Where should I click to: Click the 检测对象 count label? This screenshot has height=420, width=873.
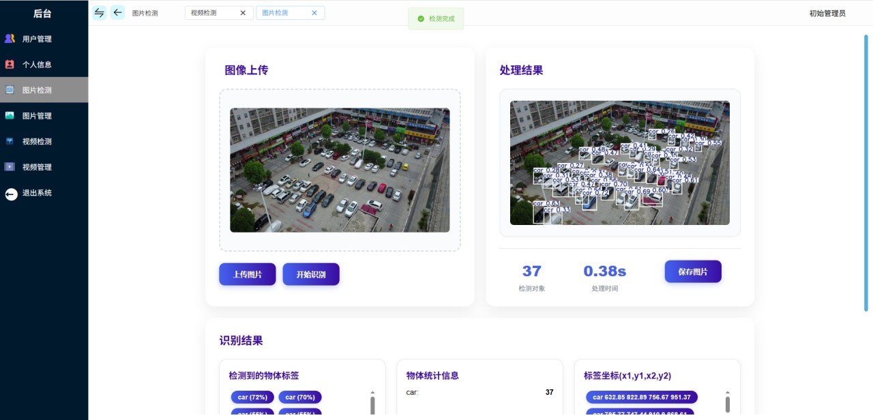click(x=532, y=288)
